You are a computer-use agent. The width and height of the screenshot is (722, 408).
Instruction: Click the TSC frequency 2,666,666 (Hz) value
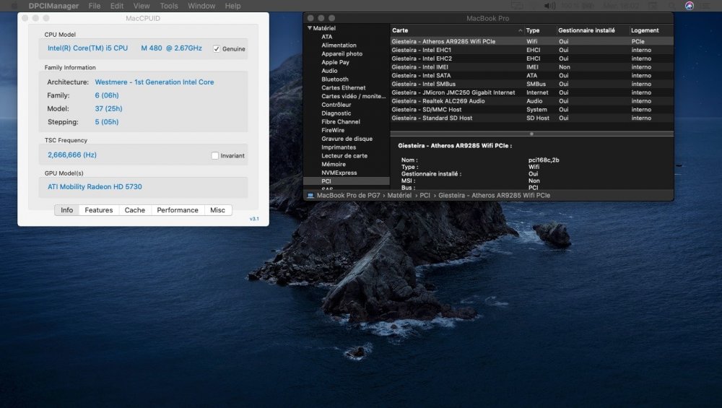coord(71,155)
